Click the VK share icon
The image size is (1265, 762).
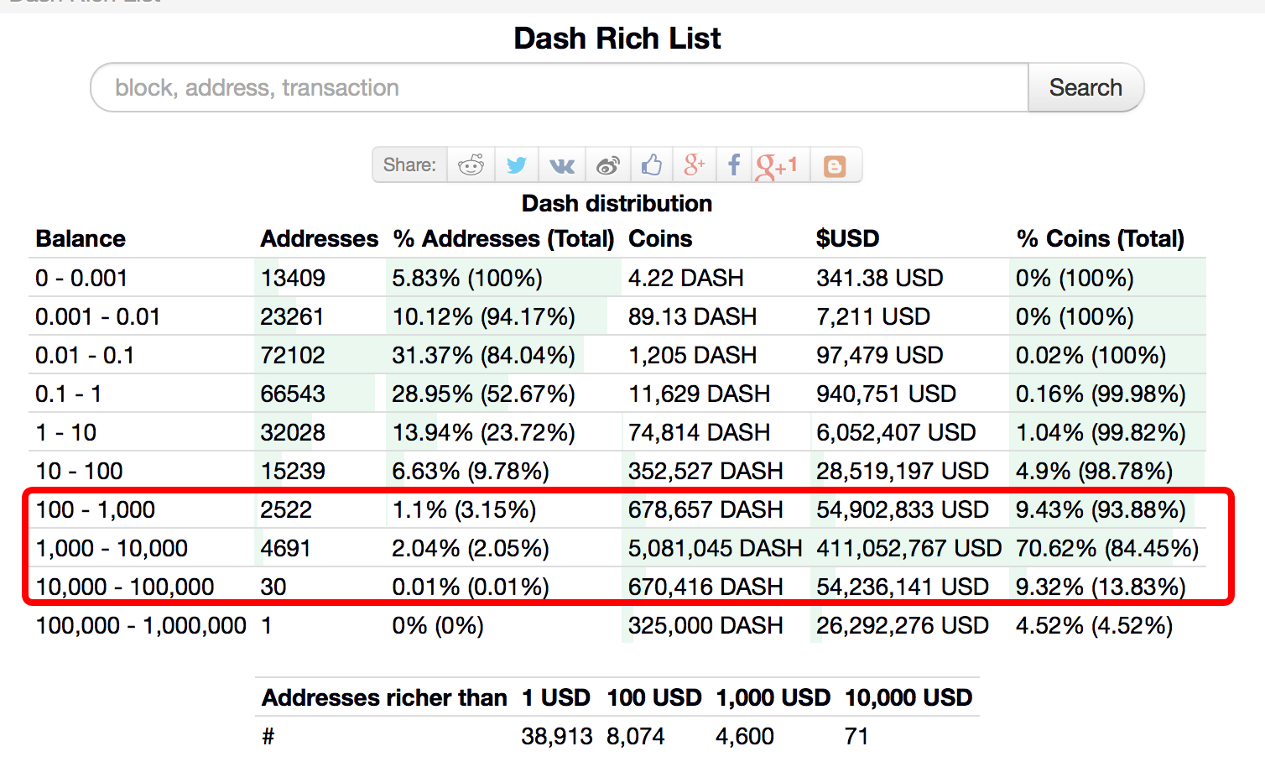click(x=562, y=165)
